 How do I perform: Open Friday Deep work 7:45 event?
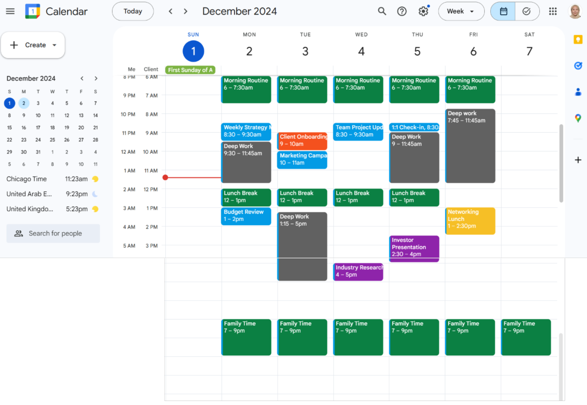pos(470,146)
